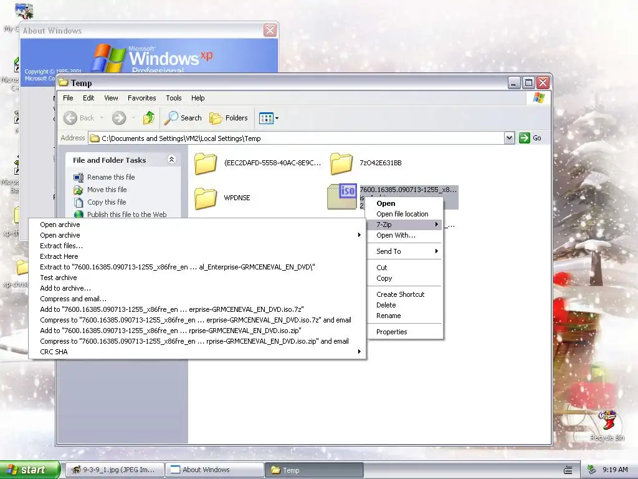Open the Edit menu
Viewport: 638px width, 479px height.
coord(88,98)
